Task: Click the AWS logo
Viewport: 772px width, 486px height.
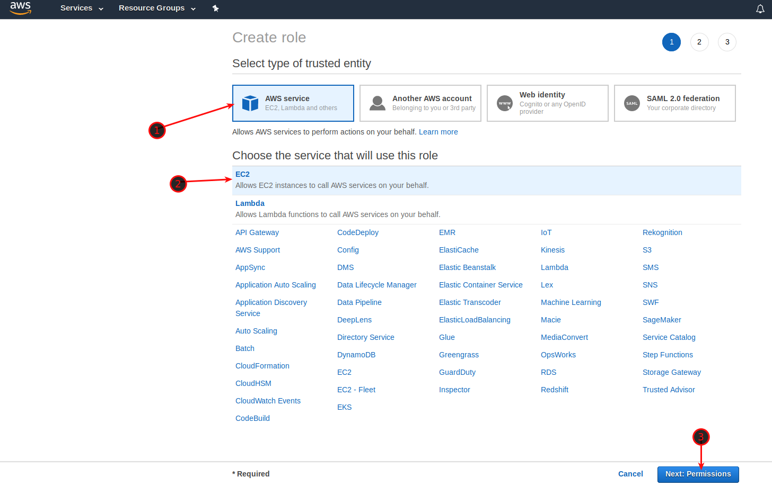Action: [x=21, y=8]
